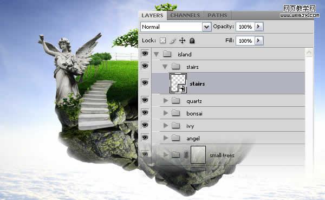The image size is (325, 200).
Task: Select the island group name
Action: pyautogui.click(x=185, y=54)
